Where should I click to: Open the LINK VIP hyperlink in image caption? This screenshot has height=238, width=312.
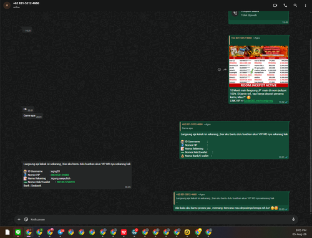pos(258,101)
